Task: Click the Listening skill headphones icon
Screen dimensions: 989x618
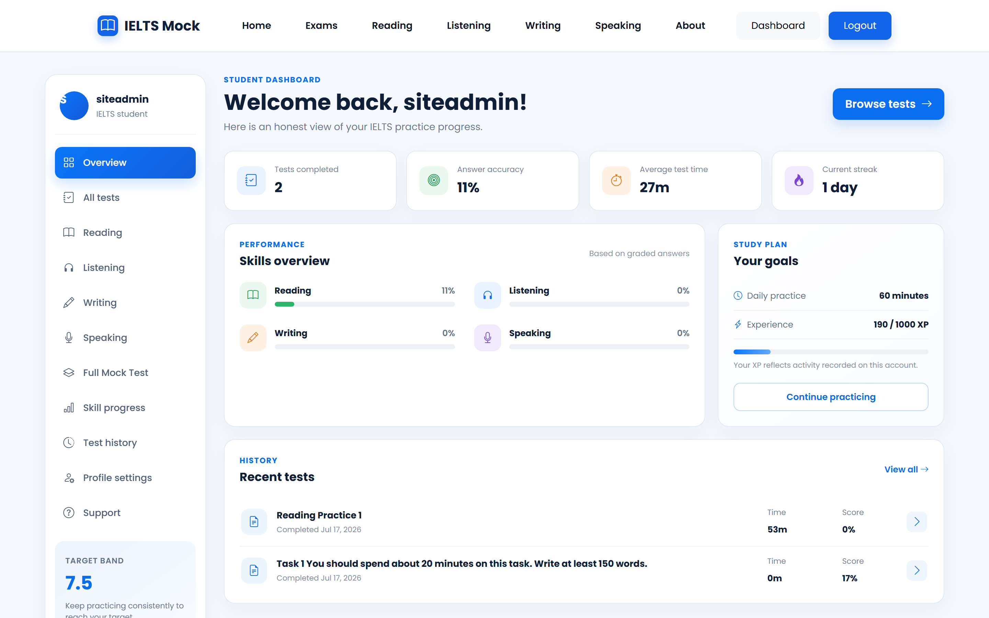Action: (488, 295)
